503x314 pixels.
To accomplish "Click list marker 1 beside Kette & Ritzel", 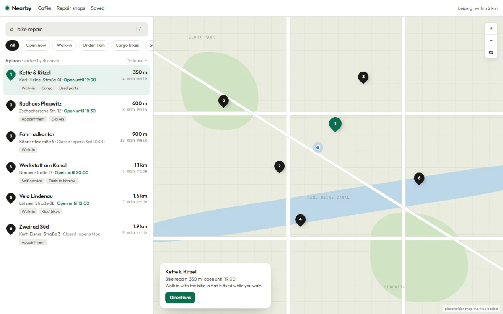I will pyautogui.click(x=11, y=75).
